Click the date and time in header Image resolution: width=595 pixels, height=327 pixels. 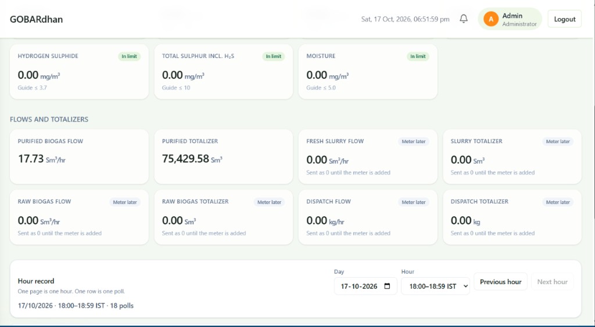pyautogui.click(x=405, y=19)
